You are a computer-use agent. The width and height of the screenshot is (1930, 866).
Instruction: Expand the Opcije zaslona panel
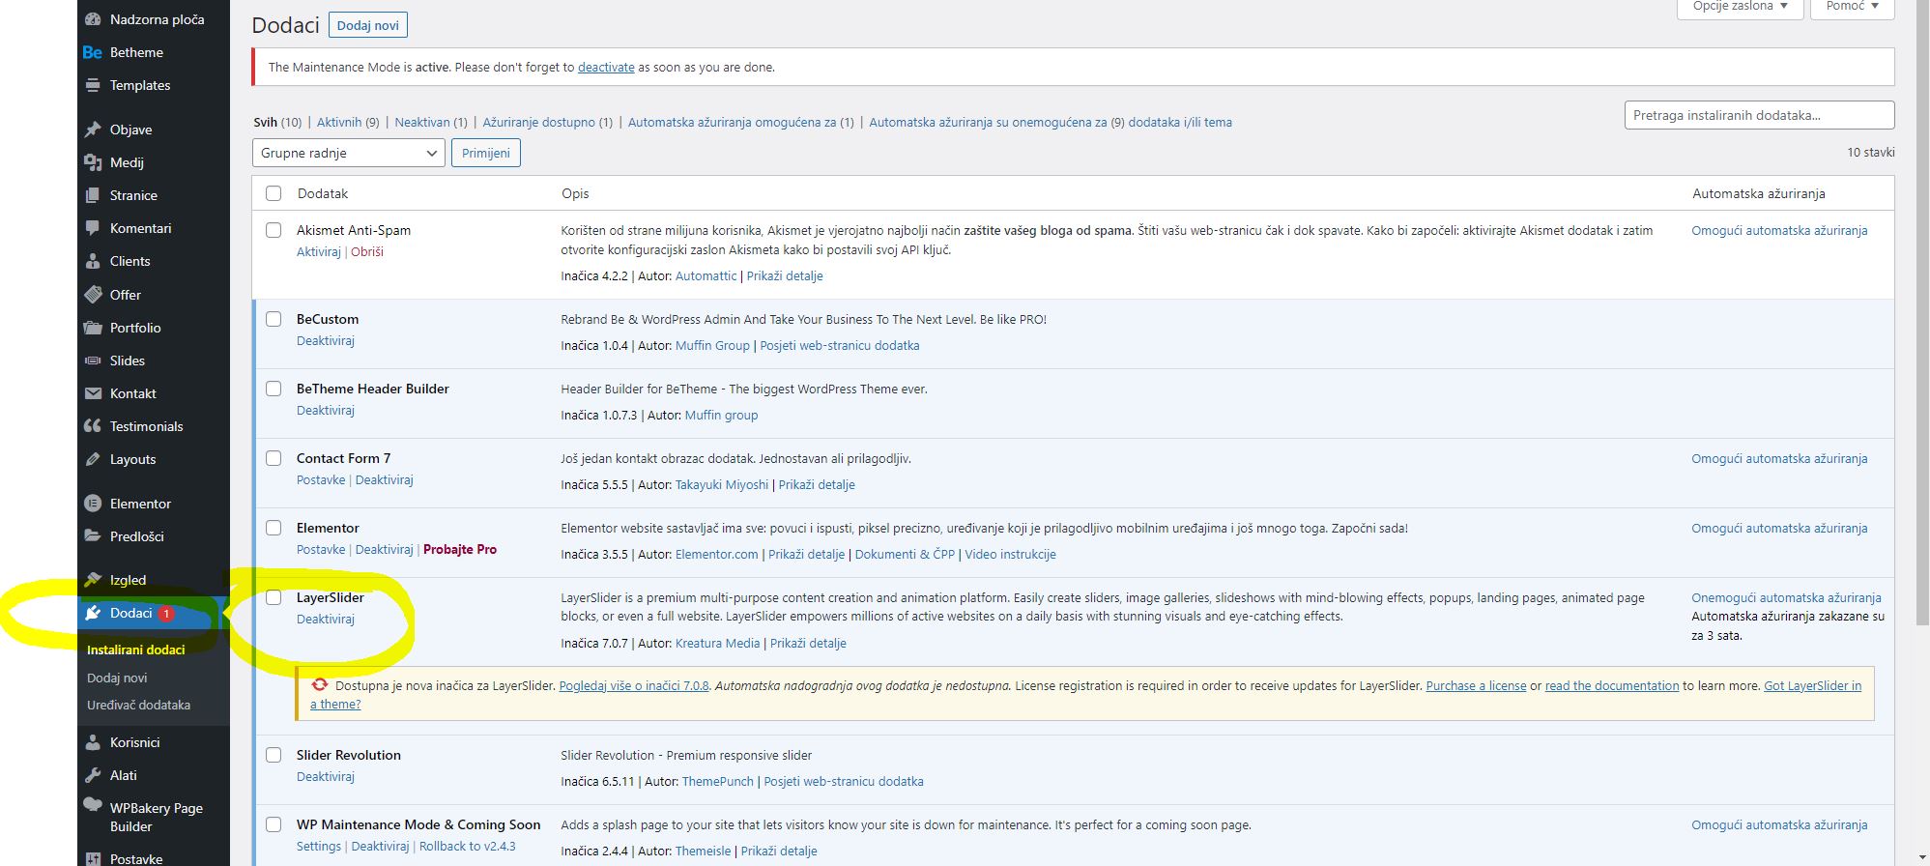(x=1740, y=8)
